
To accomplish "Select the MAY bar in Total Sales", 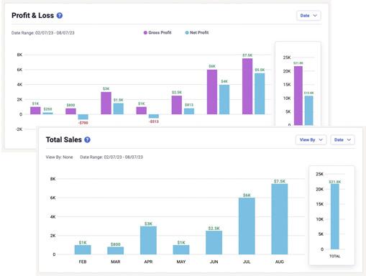I will 181,249.
